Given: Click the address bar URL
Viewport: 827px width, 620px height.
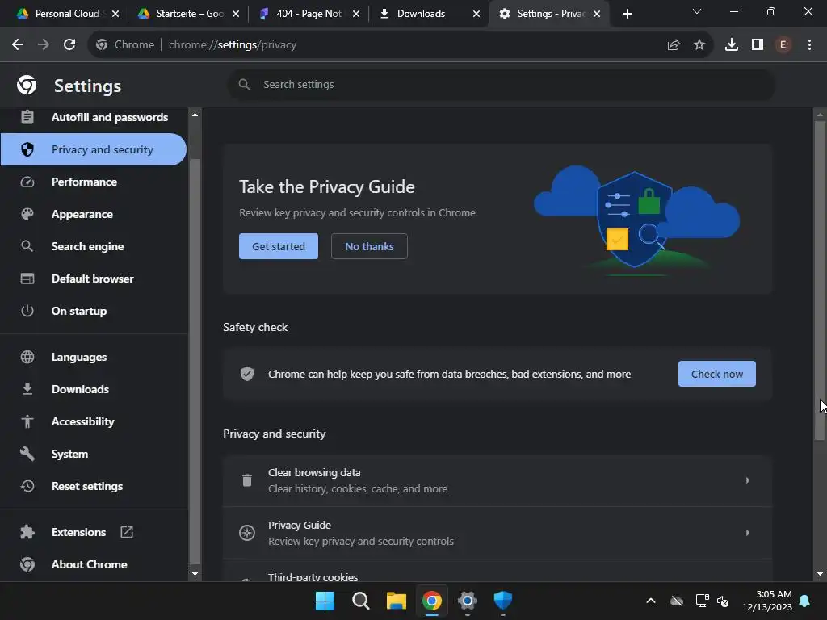Looking at the screenshot, I should [x=232, y=45].
